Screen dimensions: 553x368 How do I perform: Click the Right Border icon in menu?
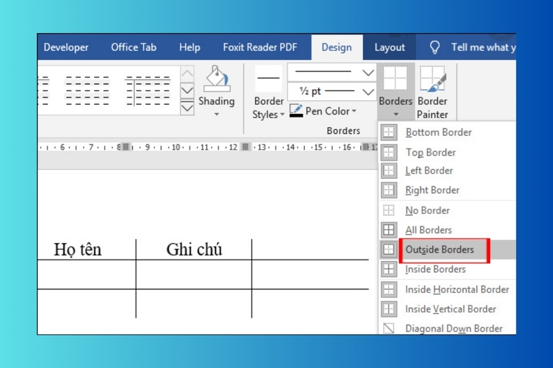[388, 190]
